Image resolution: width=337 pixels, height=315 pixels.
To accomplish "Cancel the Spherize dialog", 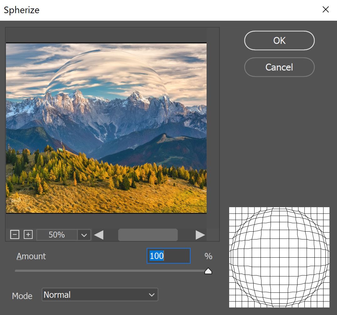I will tap(279, 67).
